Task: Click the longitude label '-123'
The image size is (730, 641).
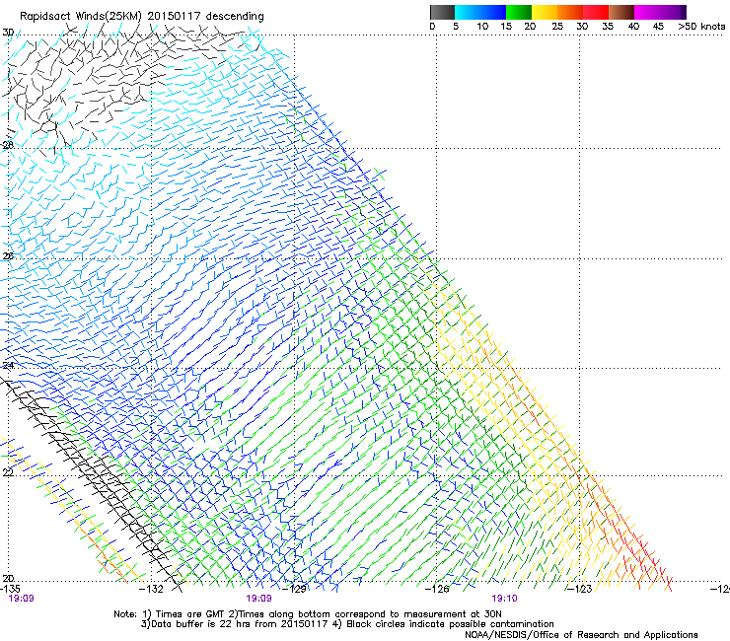Action: [x=579, y=589]
